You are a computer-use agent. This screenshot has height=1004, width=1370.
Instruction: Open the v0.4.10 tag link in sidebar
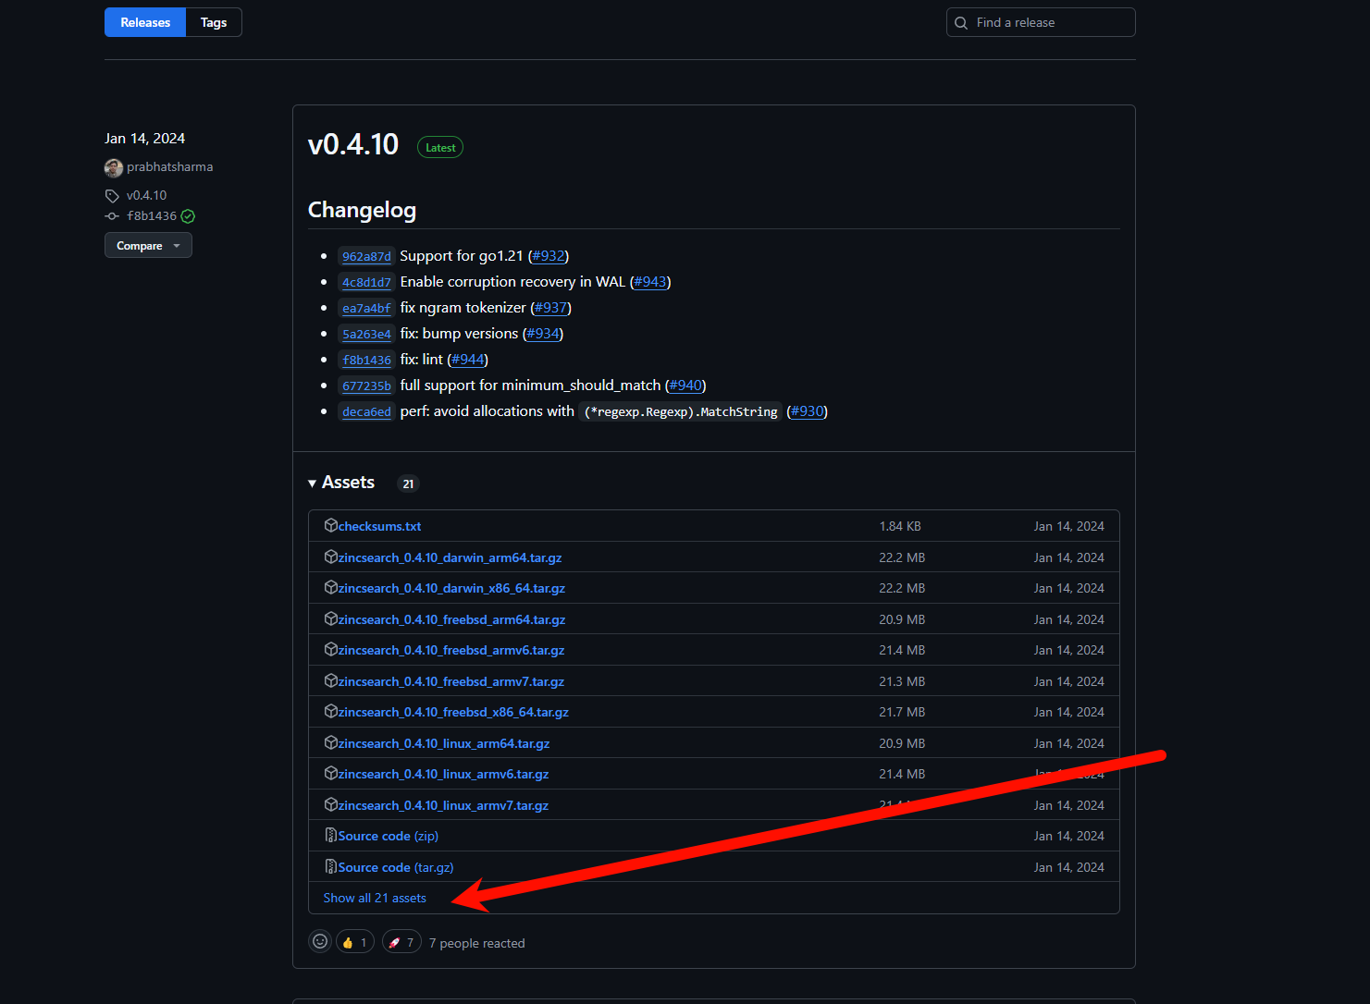point(146,195)
